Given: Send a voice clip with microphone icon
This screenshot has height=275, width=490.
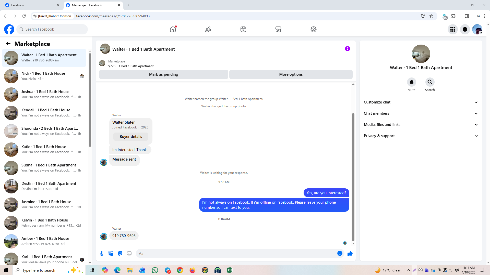Looking at the screenshot, I should [102, 253].
